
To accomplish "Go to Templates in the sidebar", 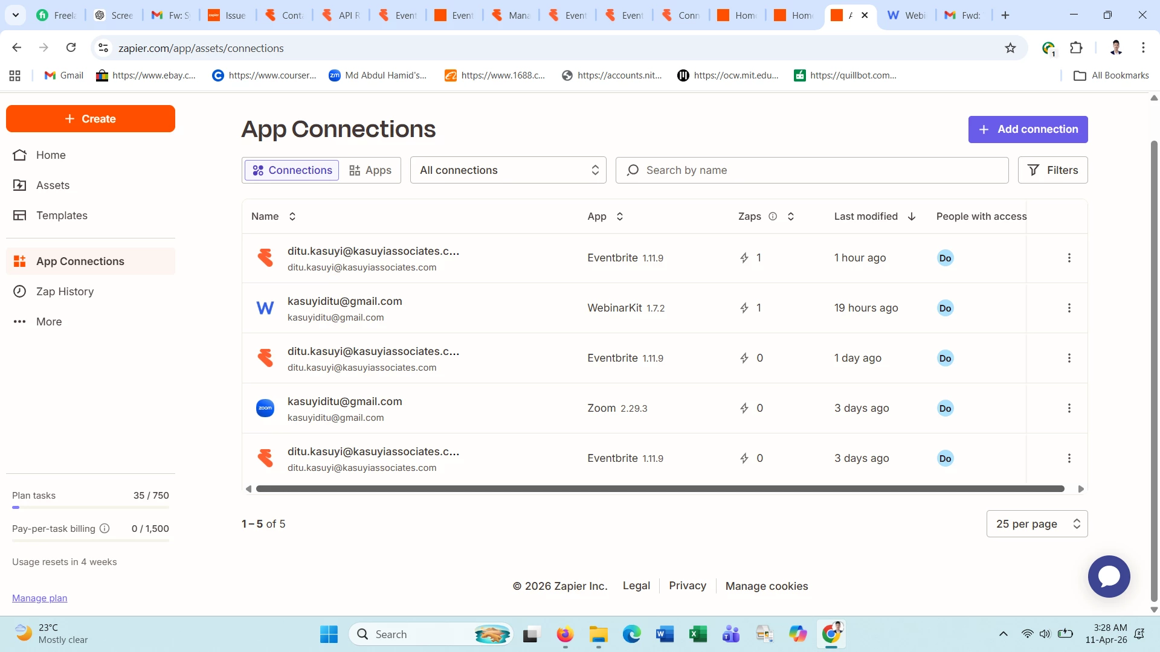I will 62,216.
